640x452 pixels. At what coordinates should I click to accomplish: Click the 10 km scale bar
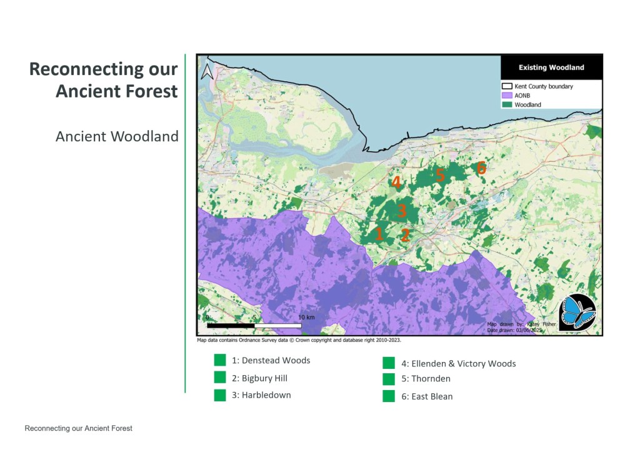pyautogui.click(x=254, y=325)
